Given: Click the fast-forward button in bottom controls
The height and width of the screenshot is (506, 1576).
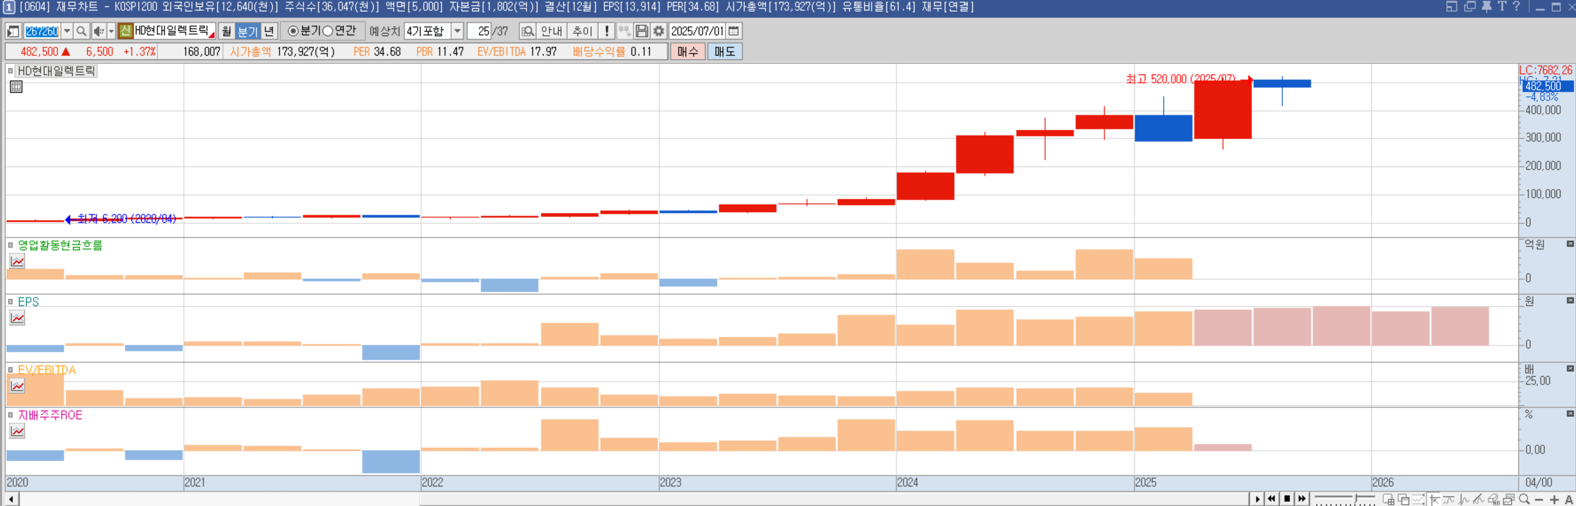Looking at the screenshot, I should pos(1302,500).
